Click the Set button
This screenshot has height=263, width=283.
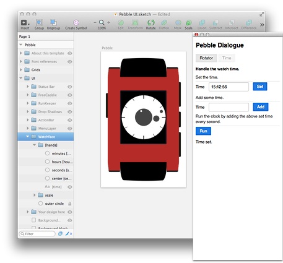point(260,87)
